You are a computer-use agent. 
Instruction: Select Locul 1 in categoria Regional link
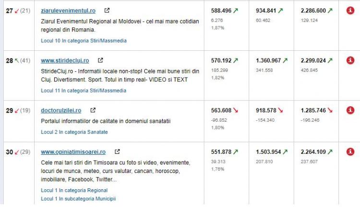[x=74, y=190]
